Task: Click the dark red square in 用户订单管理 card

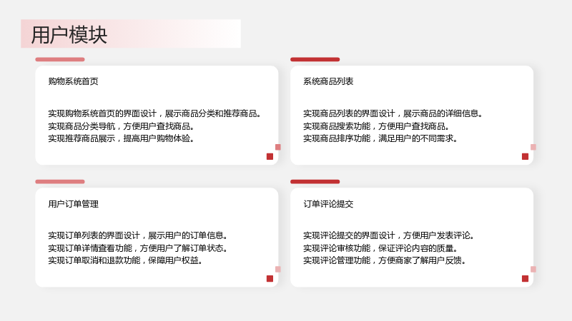Action: 270,278
